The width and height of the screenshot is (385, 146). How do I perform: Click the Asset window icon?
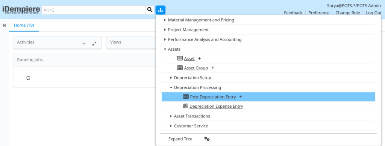point(180,59)
